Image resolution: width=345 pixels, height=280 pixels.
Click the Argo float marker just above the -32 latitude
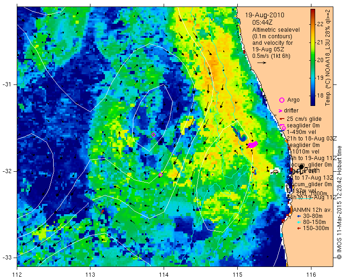pyautogui.click(x=161, y=175)
